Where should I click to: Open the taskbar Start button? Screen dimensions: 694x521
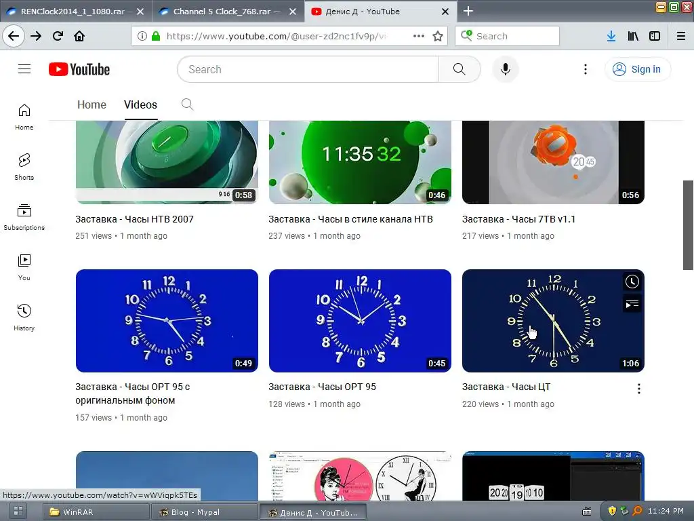tap(18, 512)
